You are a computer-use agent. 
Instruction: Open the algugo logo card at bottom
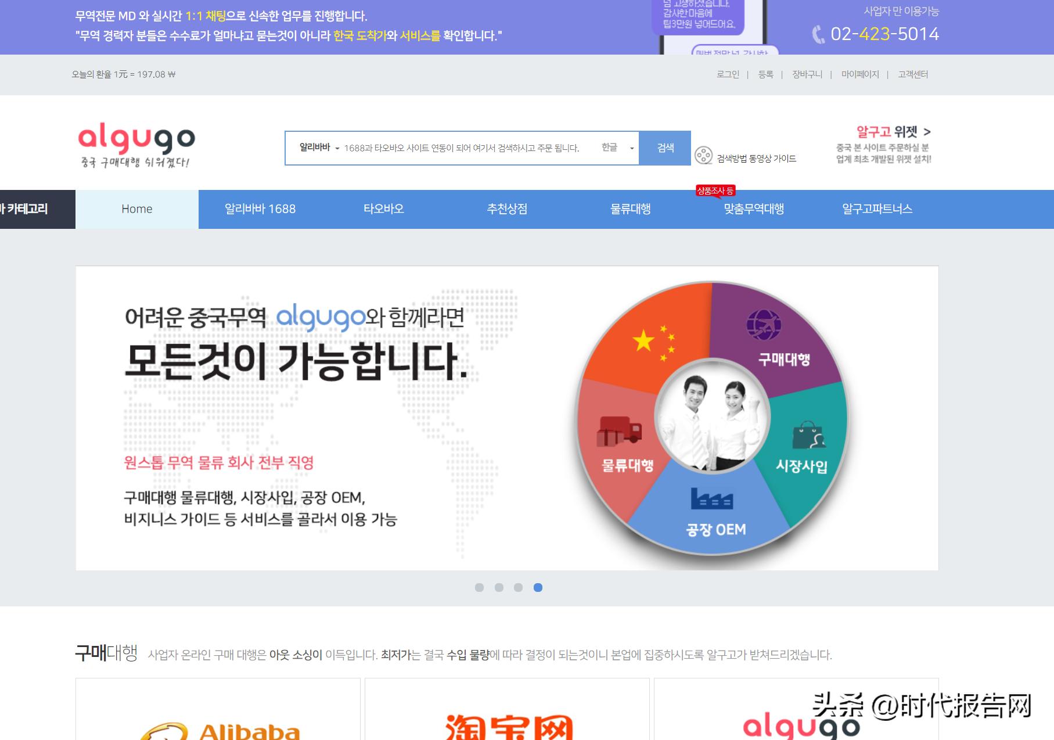coord(796,709)
